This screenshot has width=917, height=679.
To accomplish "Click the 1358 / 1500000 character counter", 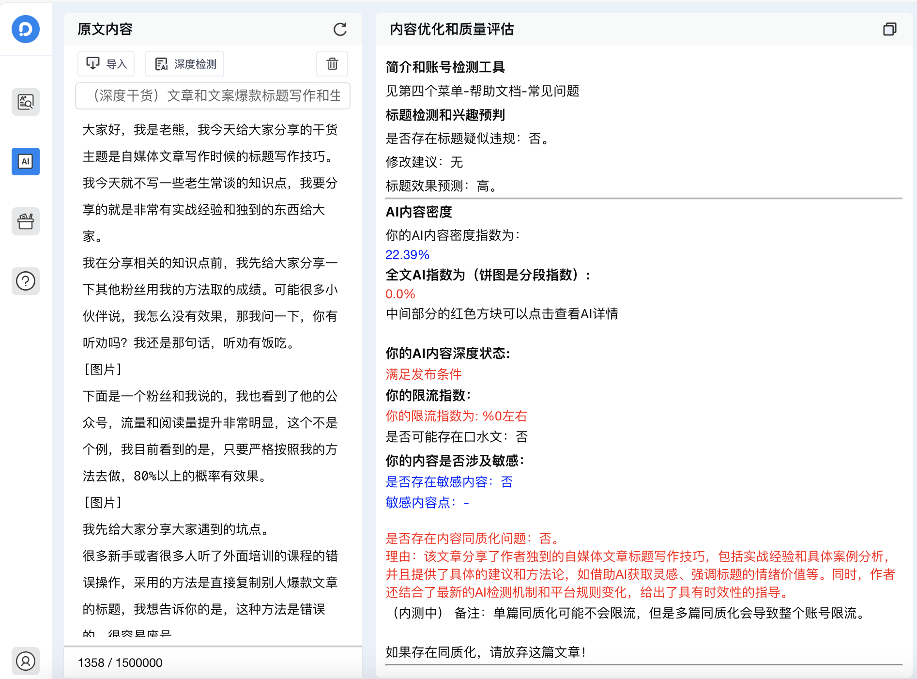I will point(120,663).
